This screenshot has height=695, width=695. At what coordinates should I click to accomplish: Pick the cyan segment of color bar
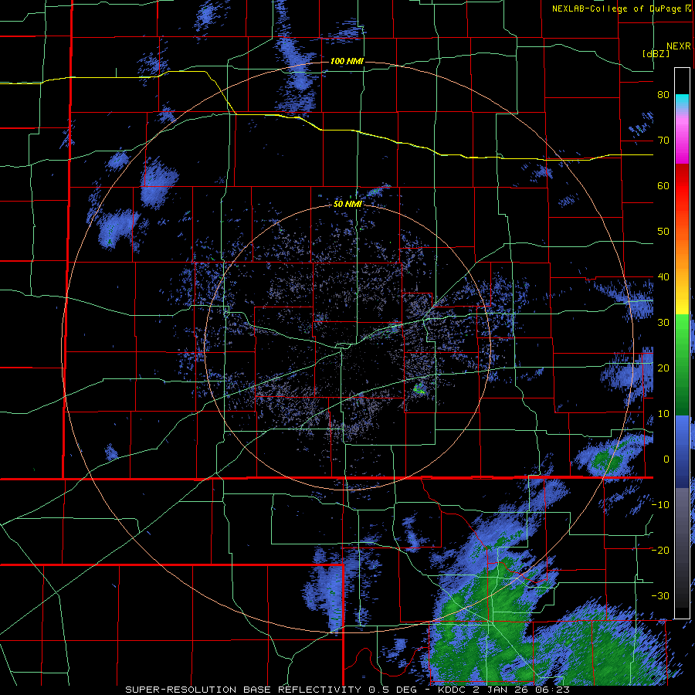coord(682,101)
